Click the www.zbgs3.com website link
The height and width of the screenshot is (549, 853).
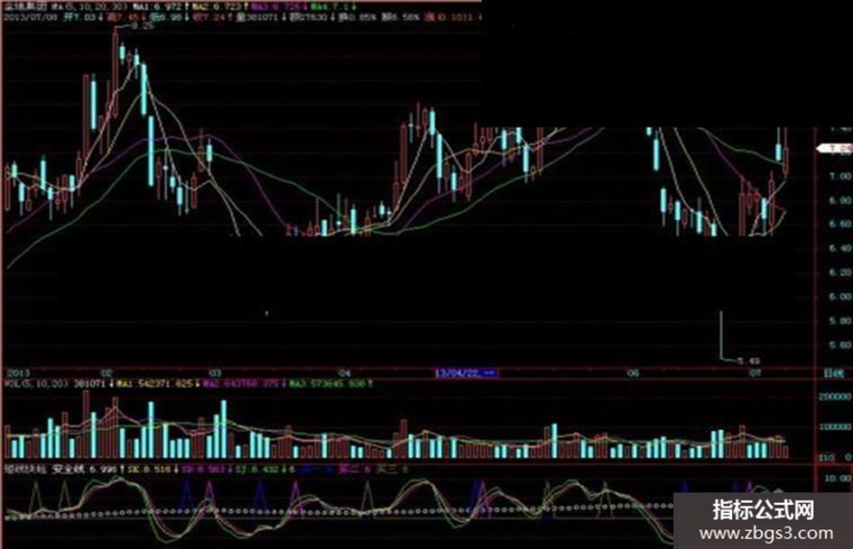pyautogui.click(x=766, y=534)
